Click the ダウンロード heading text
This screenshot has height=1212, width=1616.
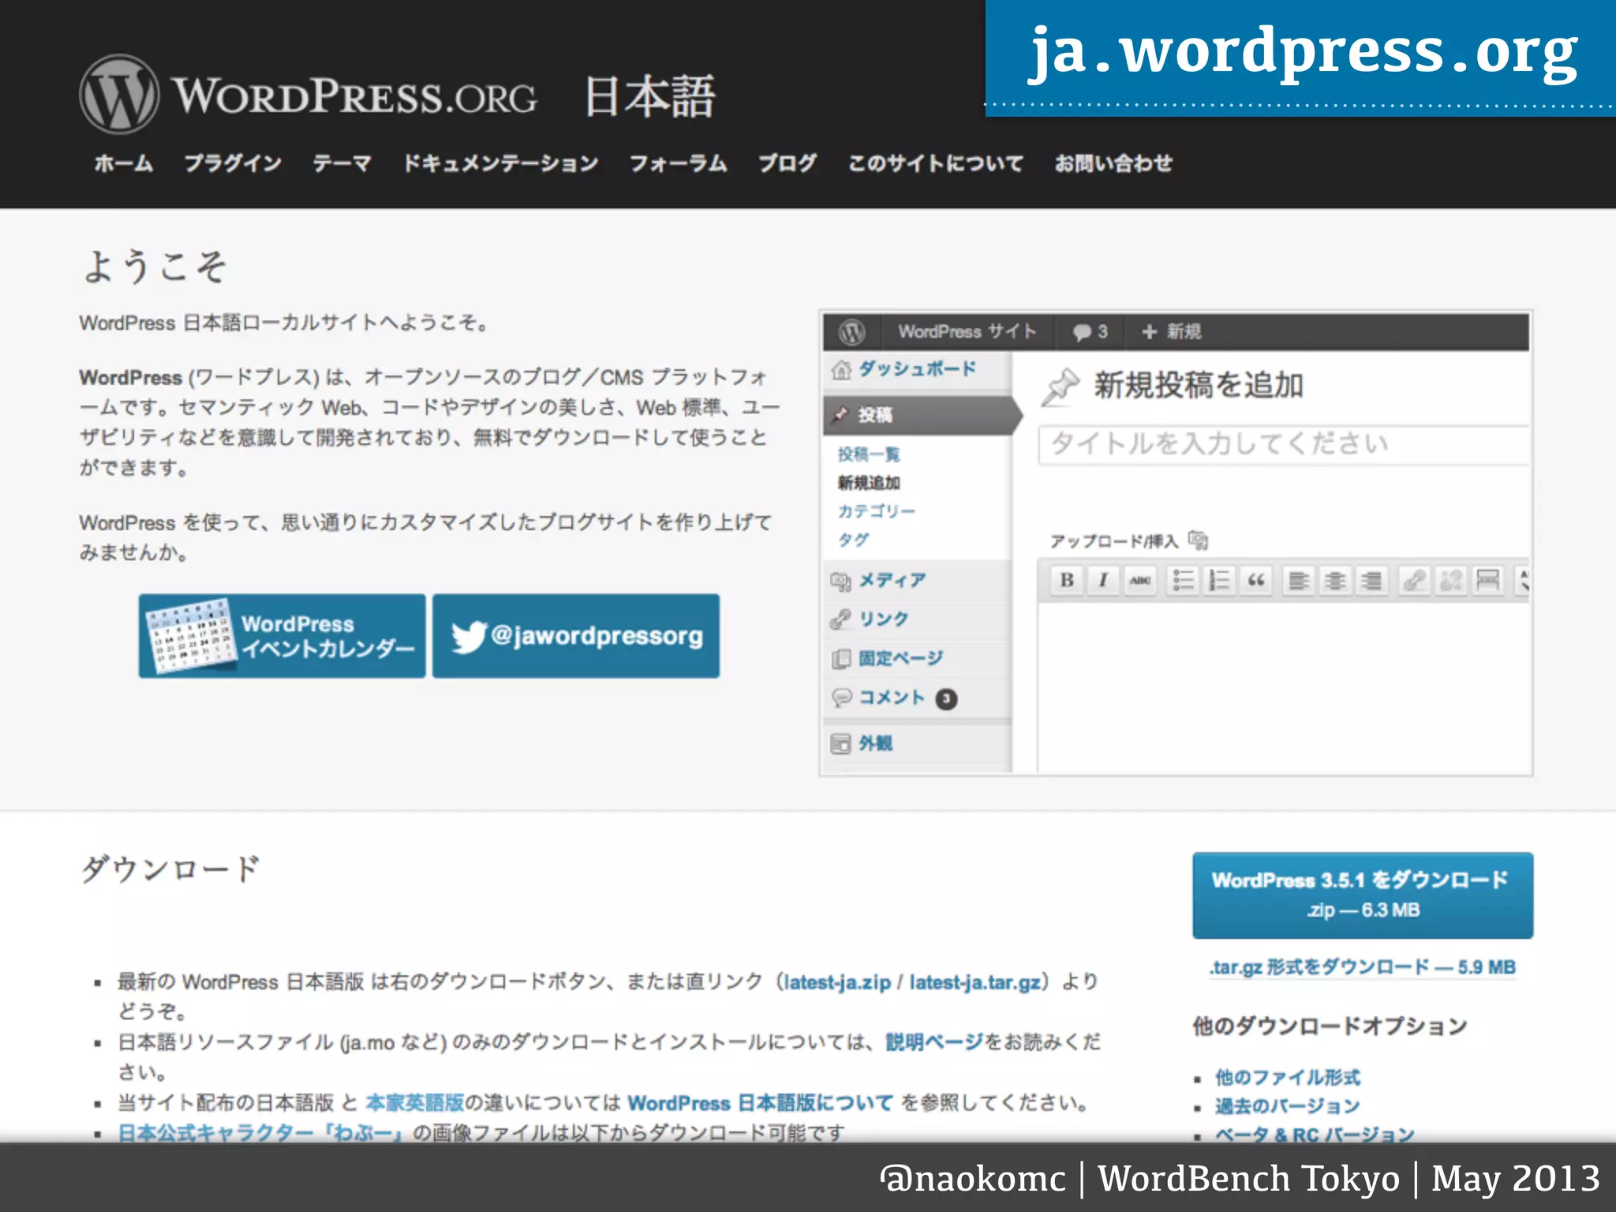click(x=170, y=870)
